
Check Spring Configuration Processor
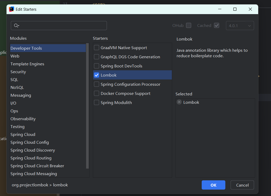pyautogui.click(x=97, y=84)
